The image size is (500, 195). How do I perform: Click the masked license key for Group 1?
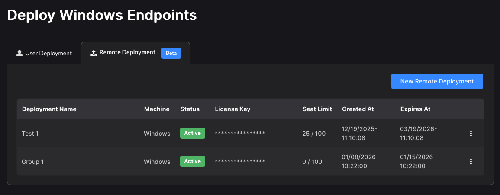pos(240,162)
